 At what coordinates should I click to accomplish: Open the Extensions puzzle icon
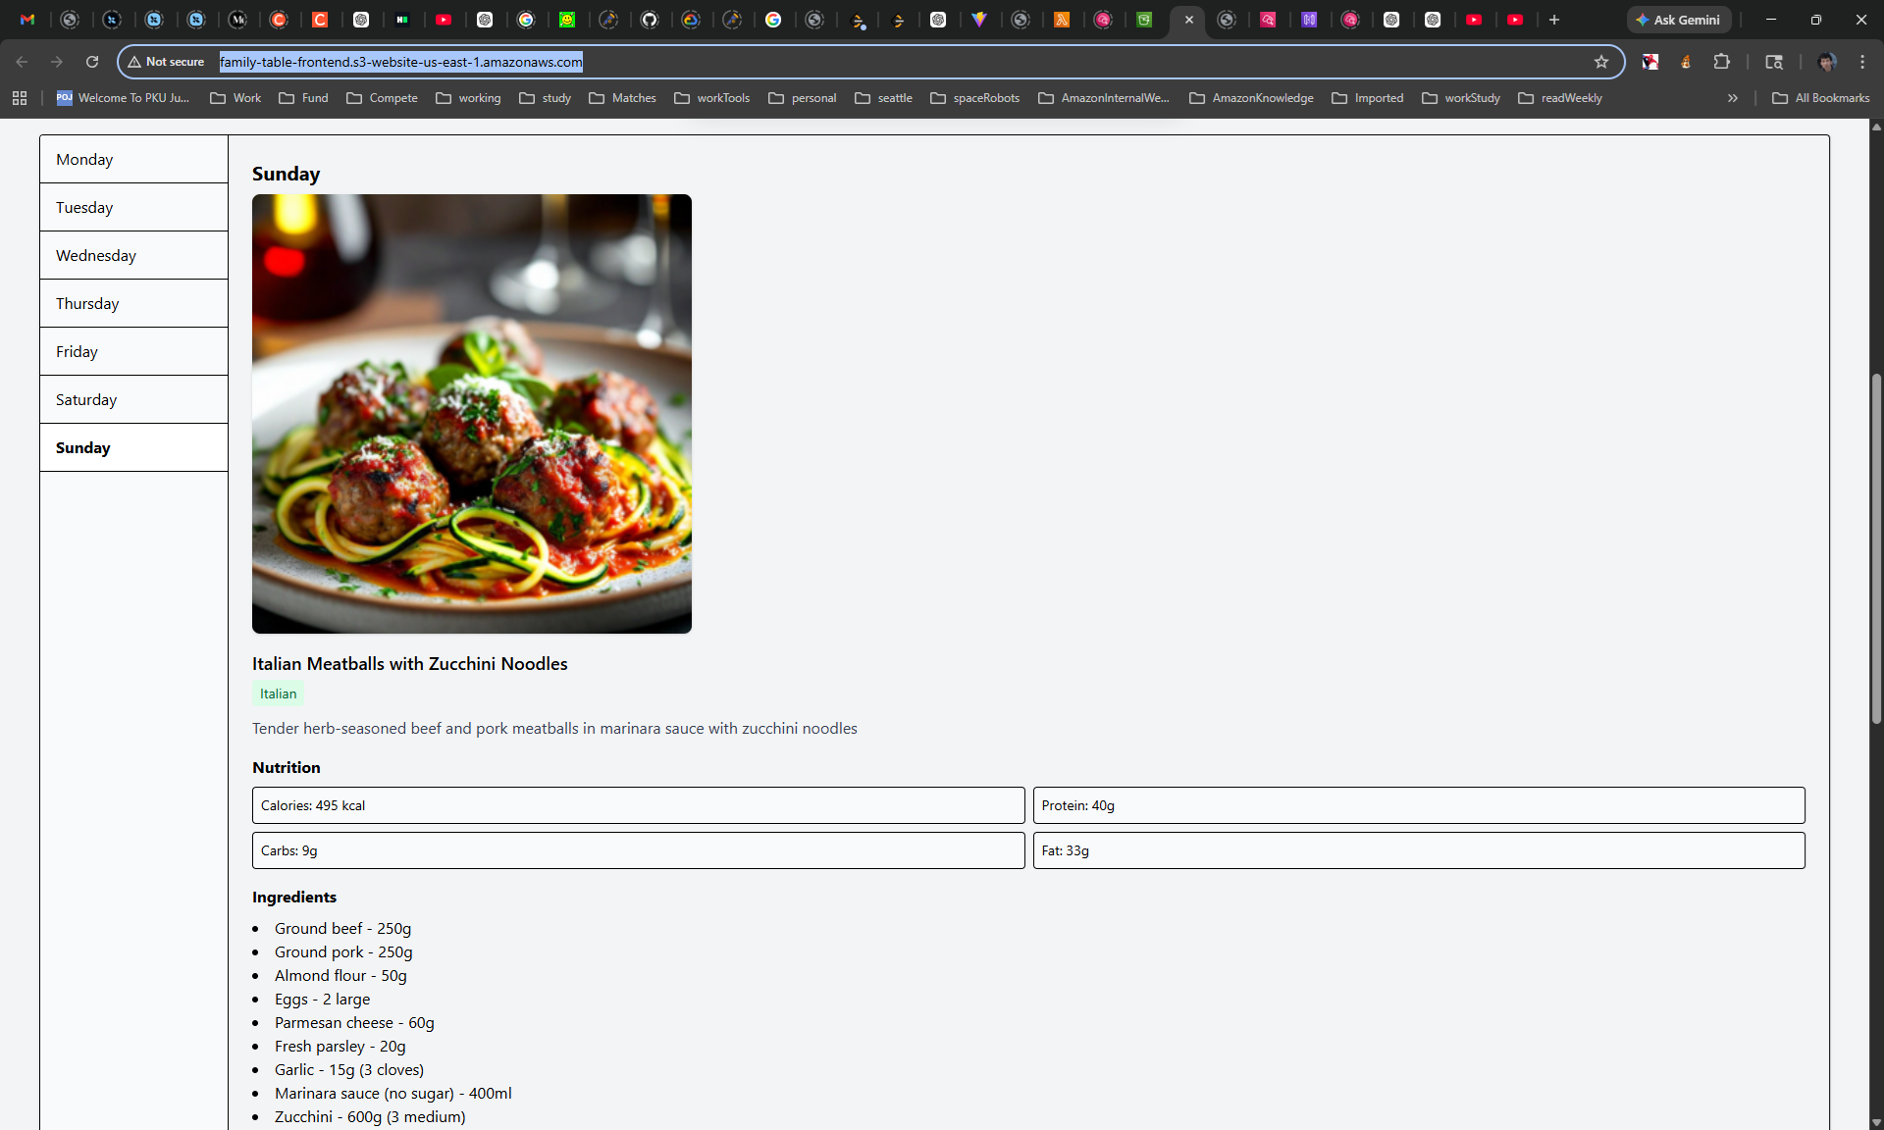tap(1721, 62)
